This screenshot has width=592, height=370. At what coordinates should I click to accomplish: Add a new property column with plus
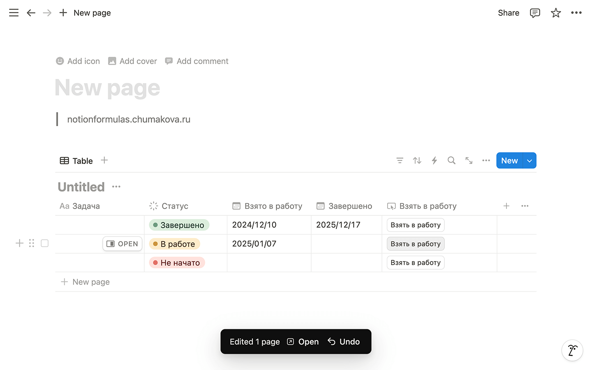pyautogui.click(x=506, y=206)
